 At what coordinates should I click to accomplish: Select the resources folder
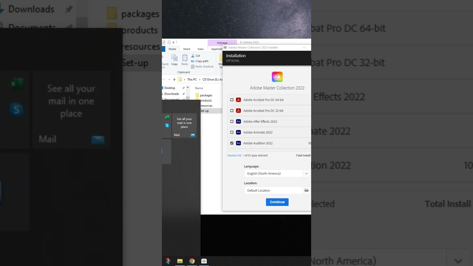[x=206, y=106]
